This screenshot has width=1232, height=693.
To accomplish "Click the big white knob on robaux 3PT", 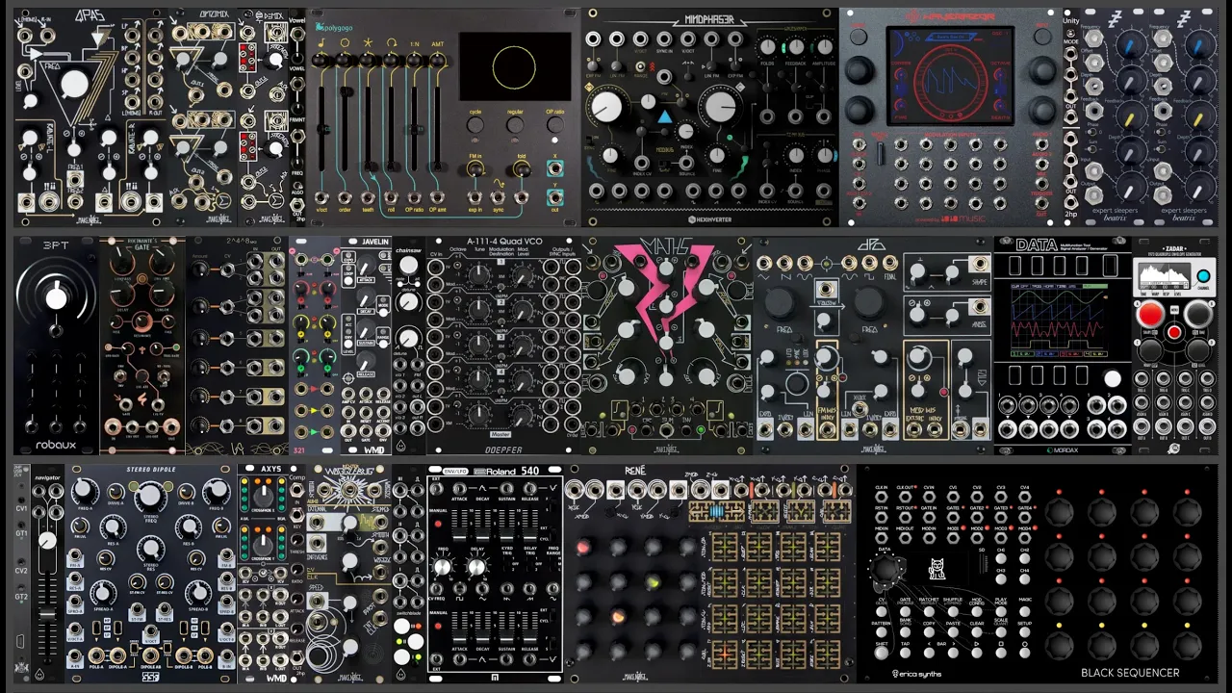I will [56, 298].
